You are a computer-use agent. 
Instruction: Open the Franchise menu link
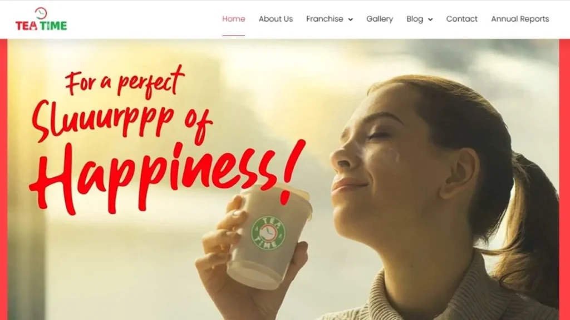coord(325,19)
